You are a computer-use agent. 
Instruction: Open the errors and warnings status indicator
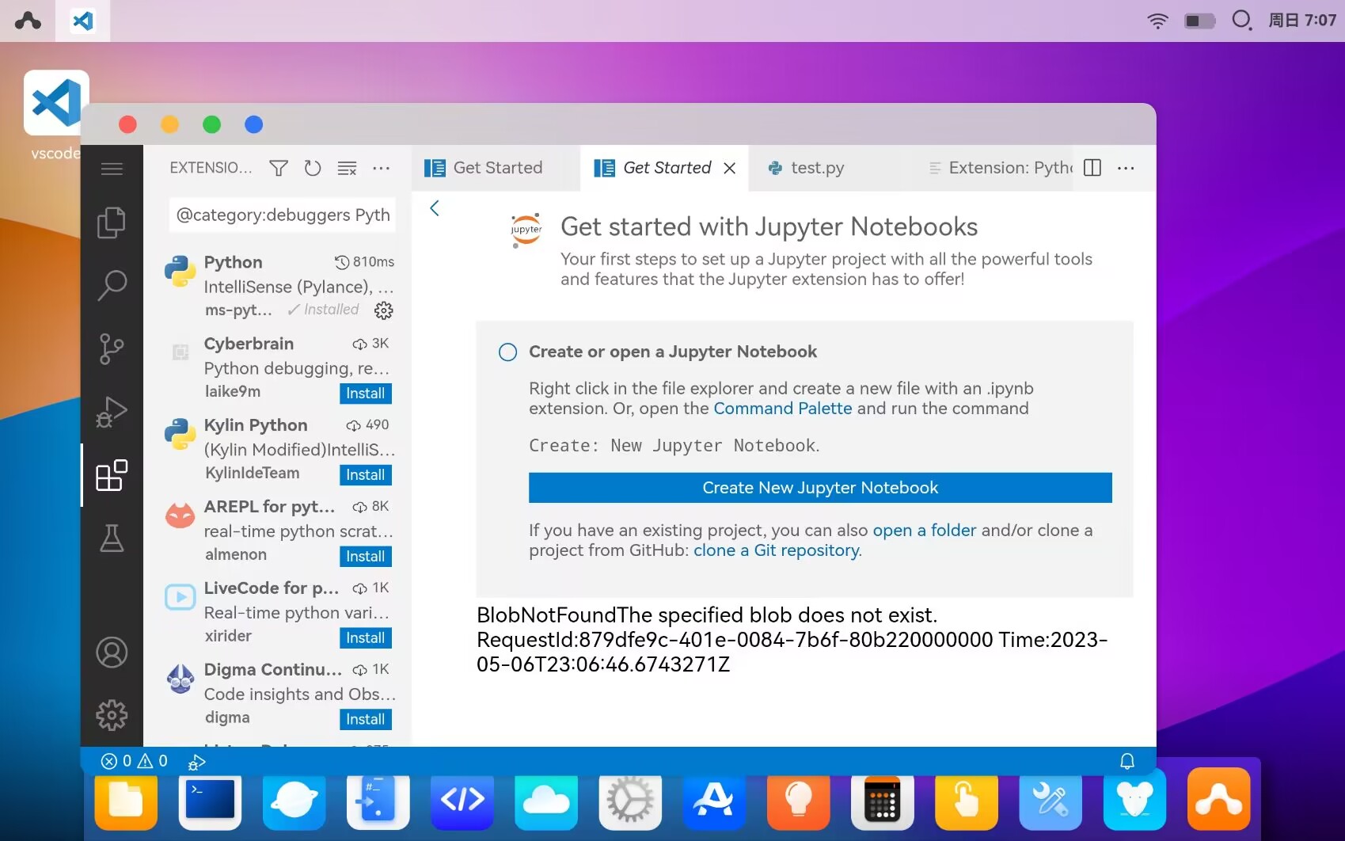click(134, 761)
